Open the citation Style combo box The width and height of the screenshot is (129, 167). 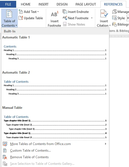(128, 18)
